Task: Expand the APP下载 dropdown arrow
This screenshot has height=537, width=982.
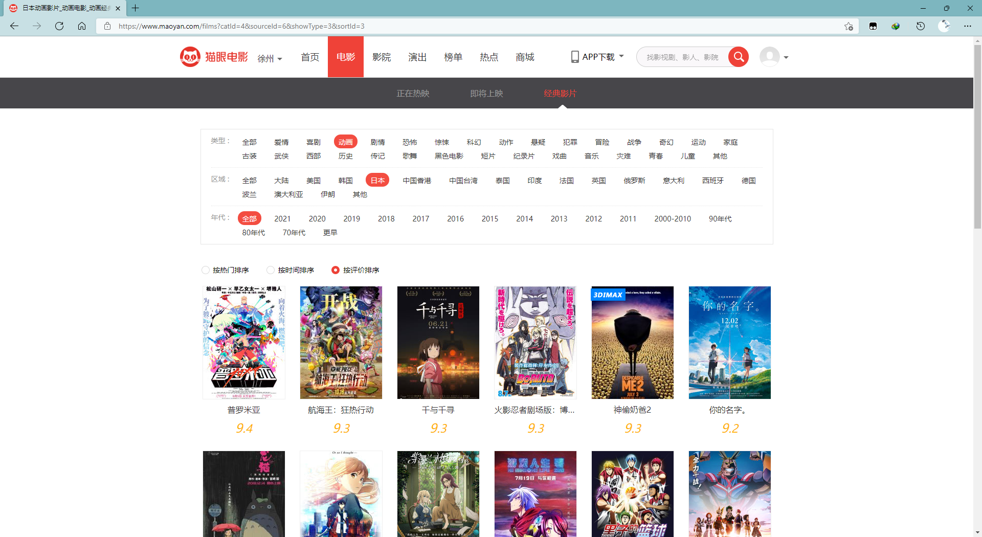Action: click(621, 56)
